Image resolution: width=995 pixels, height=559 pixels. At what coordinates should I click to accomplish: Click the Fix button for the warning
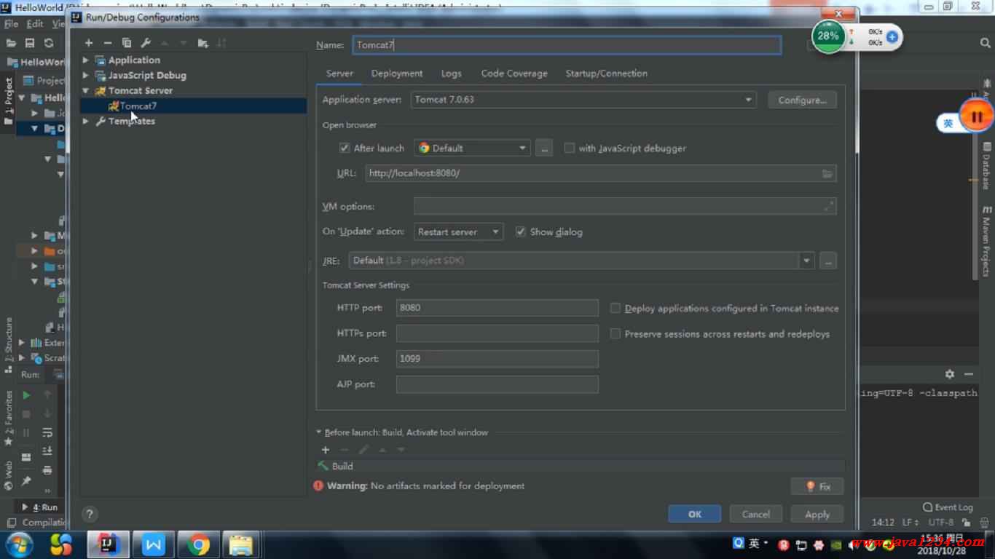(817, 486)
